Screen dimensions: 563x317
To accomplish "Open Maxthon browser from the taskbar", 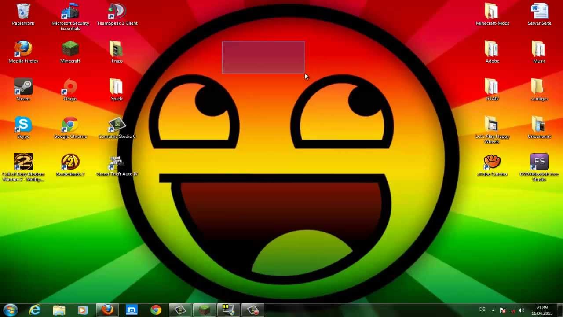I will point(132,310).
